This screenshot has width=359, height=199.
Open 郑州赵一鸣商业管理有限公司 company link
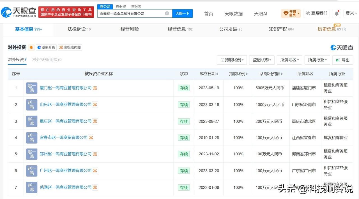coord(66,154)
